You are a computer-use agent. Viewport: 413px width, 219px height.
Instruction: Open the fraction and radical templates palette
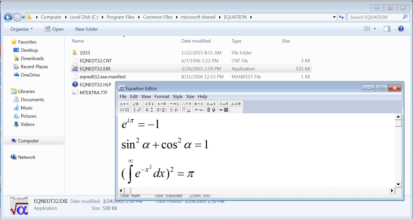137,110
